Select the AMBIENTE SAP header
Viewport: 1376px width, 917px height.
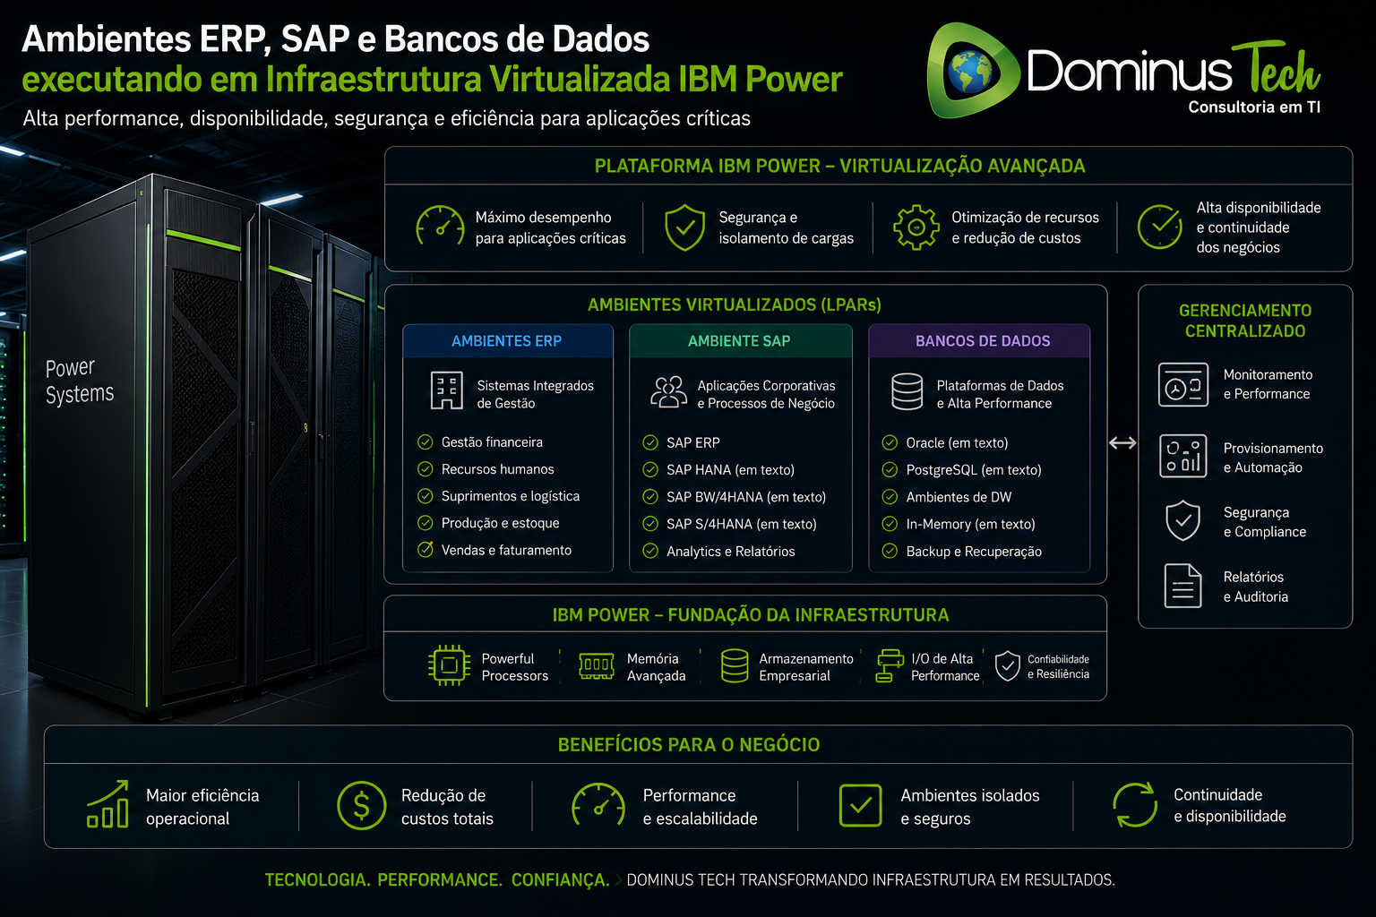[x=740, y=341]
